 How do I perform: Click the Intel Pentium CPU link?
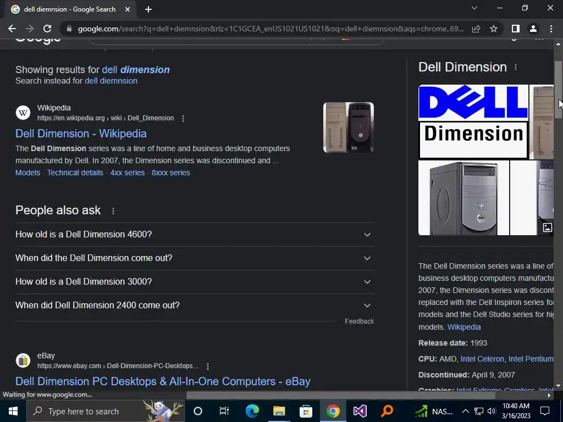point(531,359)
